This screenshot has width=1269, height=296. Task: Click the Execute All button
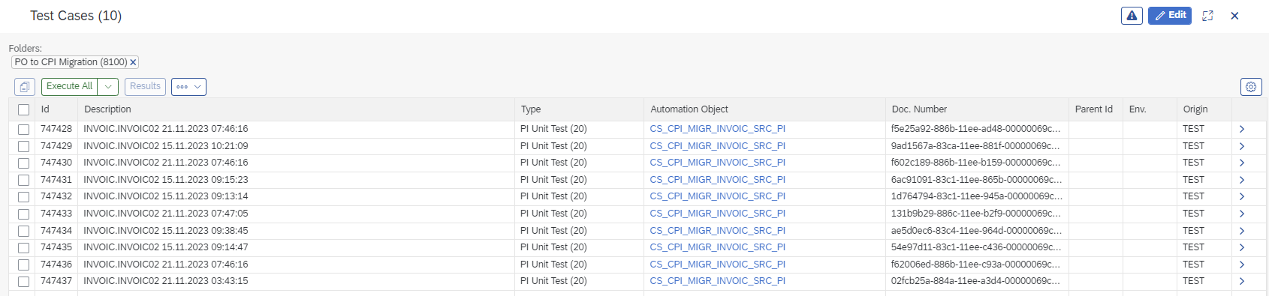coord(69,87)
